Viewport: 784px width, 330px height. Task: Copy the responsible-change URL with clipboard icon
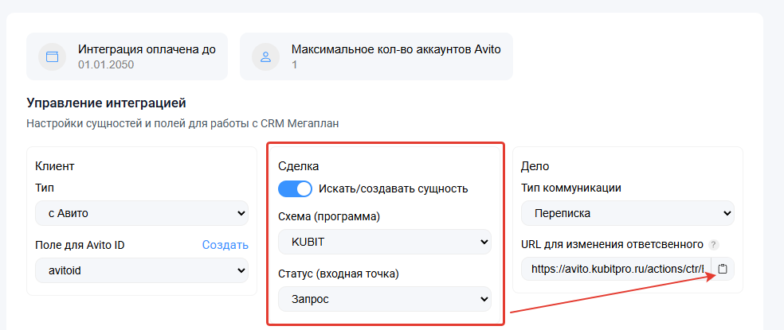723,269
